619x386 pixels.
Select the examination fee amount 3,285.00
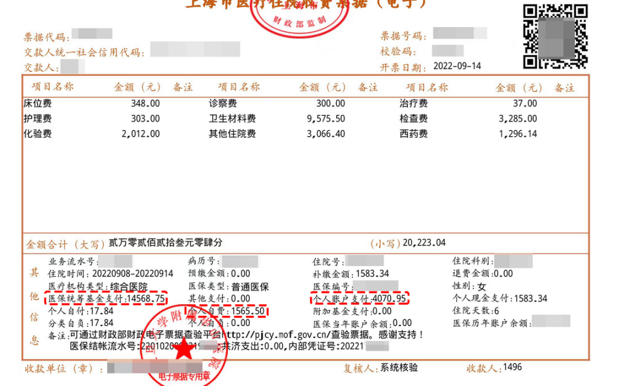pyautogui.click(x=518, y=119)
